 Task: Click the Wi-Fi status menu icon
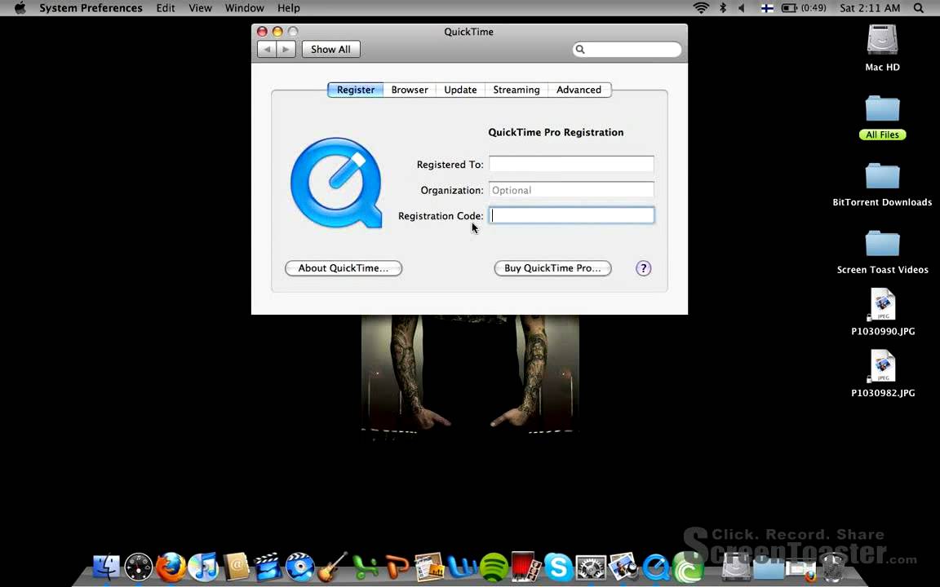click(x=701, y=8)
